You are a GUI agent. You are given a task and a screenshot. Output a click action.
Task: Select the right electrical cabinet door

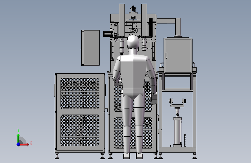pos(178,55)
